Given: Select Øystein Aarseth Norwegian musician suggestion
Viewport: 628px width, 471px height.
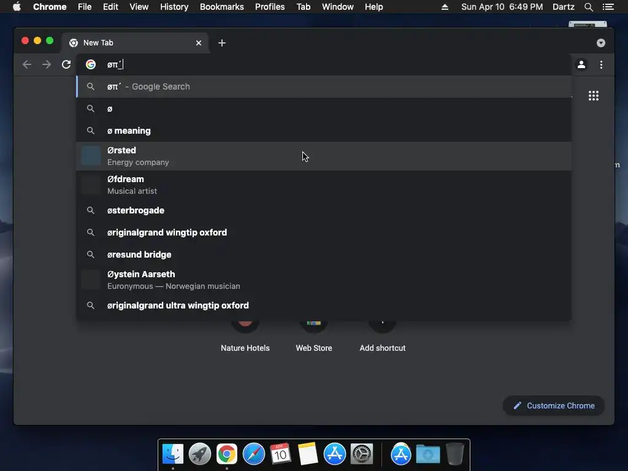Looking at the screenshot, I should coord(324,280).
